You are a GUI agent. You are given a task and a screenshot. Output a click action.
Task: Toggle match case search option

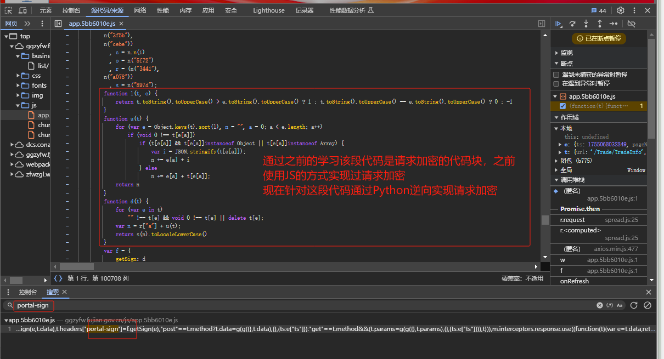620,305
